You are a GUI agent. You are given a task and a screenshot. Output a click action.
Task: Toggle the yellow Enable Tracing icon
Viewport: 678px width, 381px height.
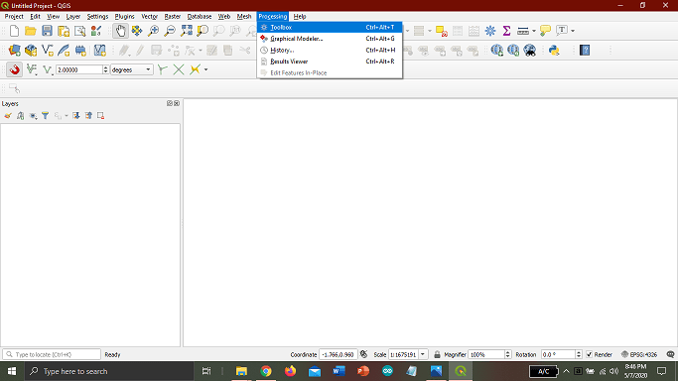click(195, 69)
